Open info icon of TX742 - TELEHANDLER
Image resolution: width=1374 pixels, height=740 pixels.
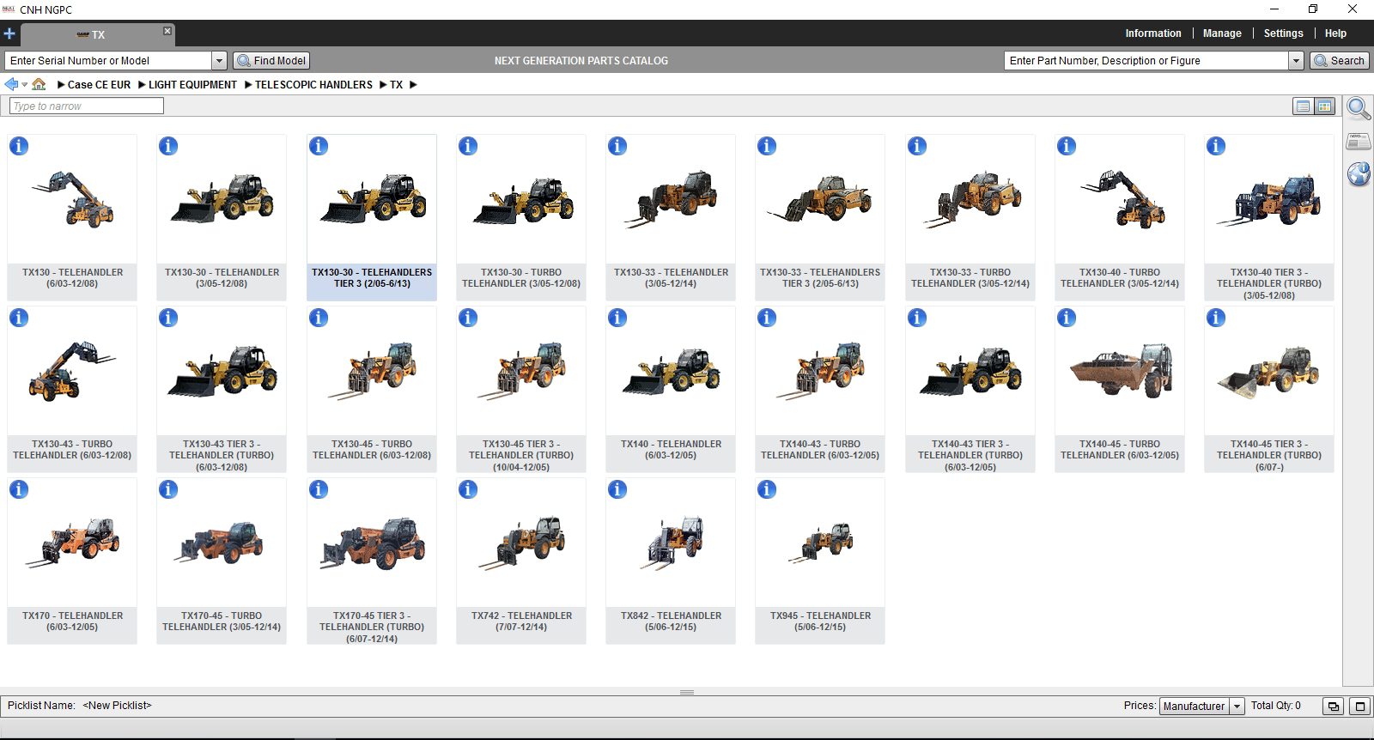coord(468,489)
